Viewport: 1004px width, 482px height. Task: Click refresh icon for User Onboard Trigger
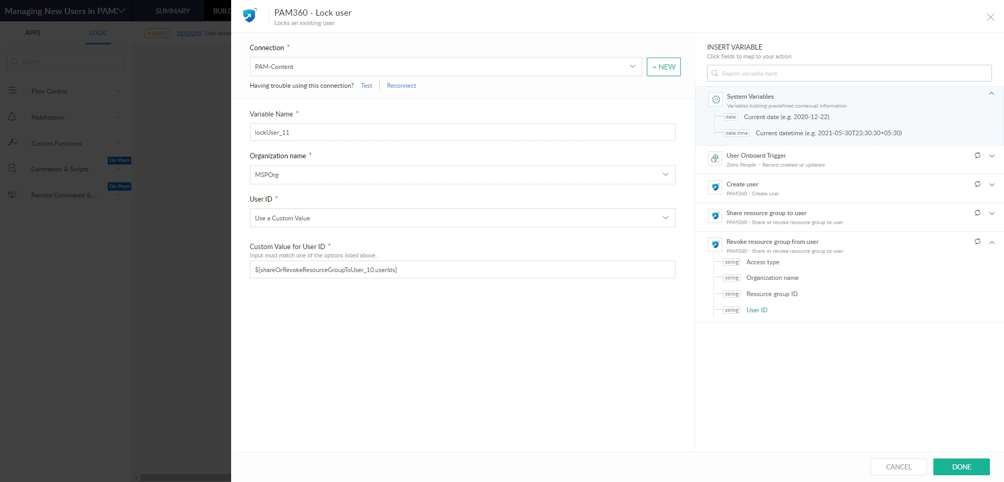(977, 156)
